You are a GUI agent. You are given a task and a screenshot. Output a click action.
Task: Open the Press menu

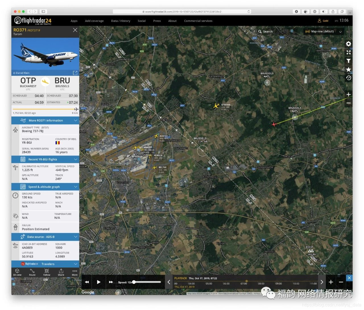(157, 21)
